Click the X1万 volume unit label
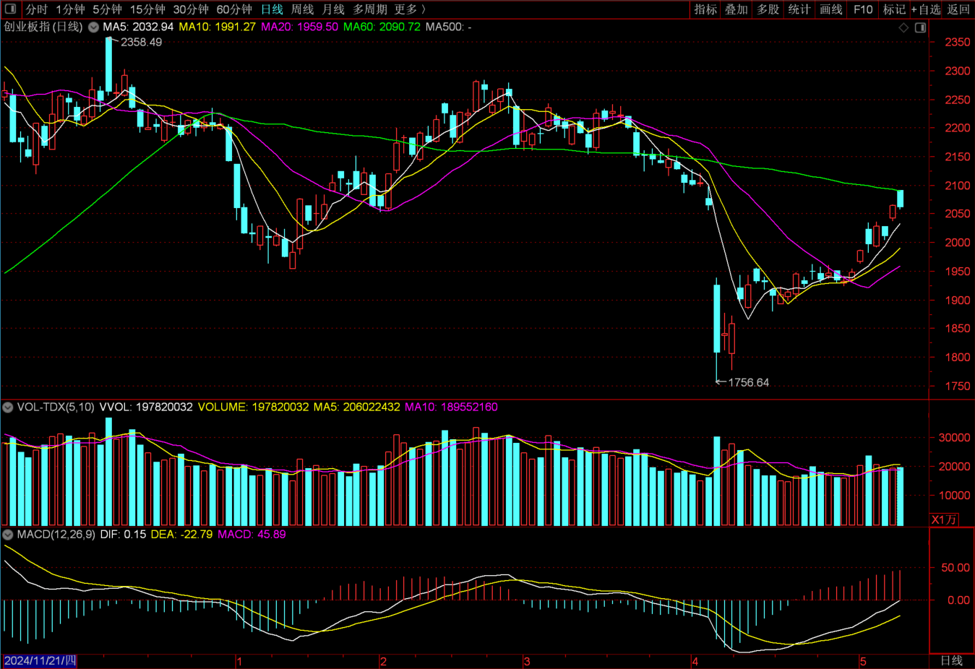The height and width of the screenshot is (669, 975). [x=943, y=519]
